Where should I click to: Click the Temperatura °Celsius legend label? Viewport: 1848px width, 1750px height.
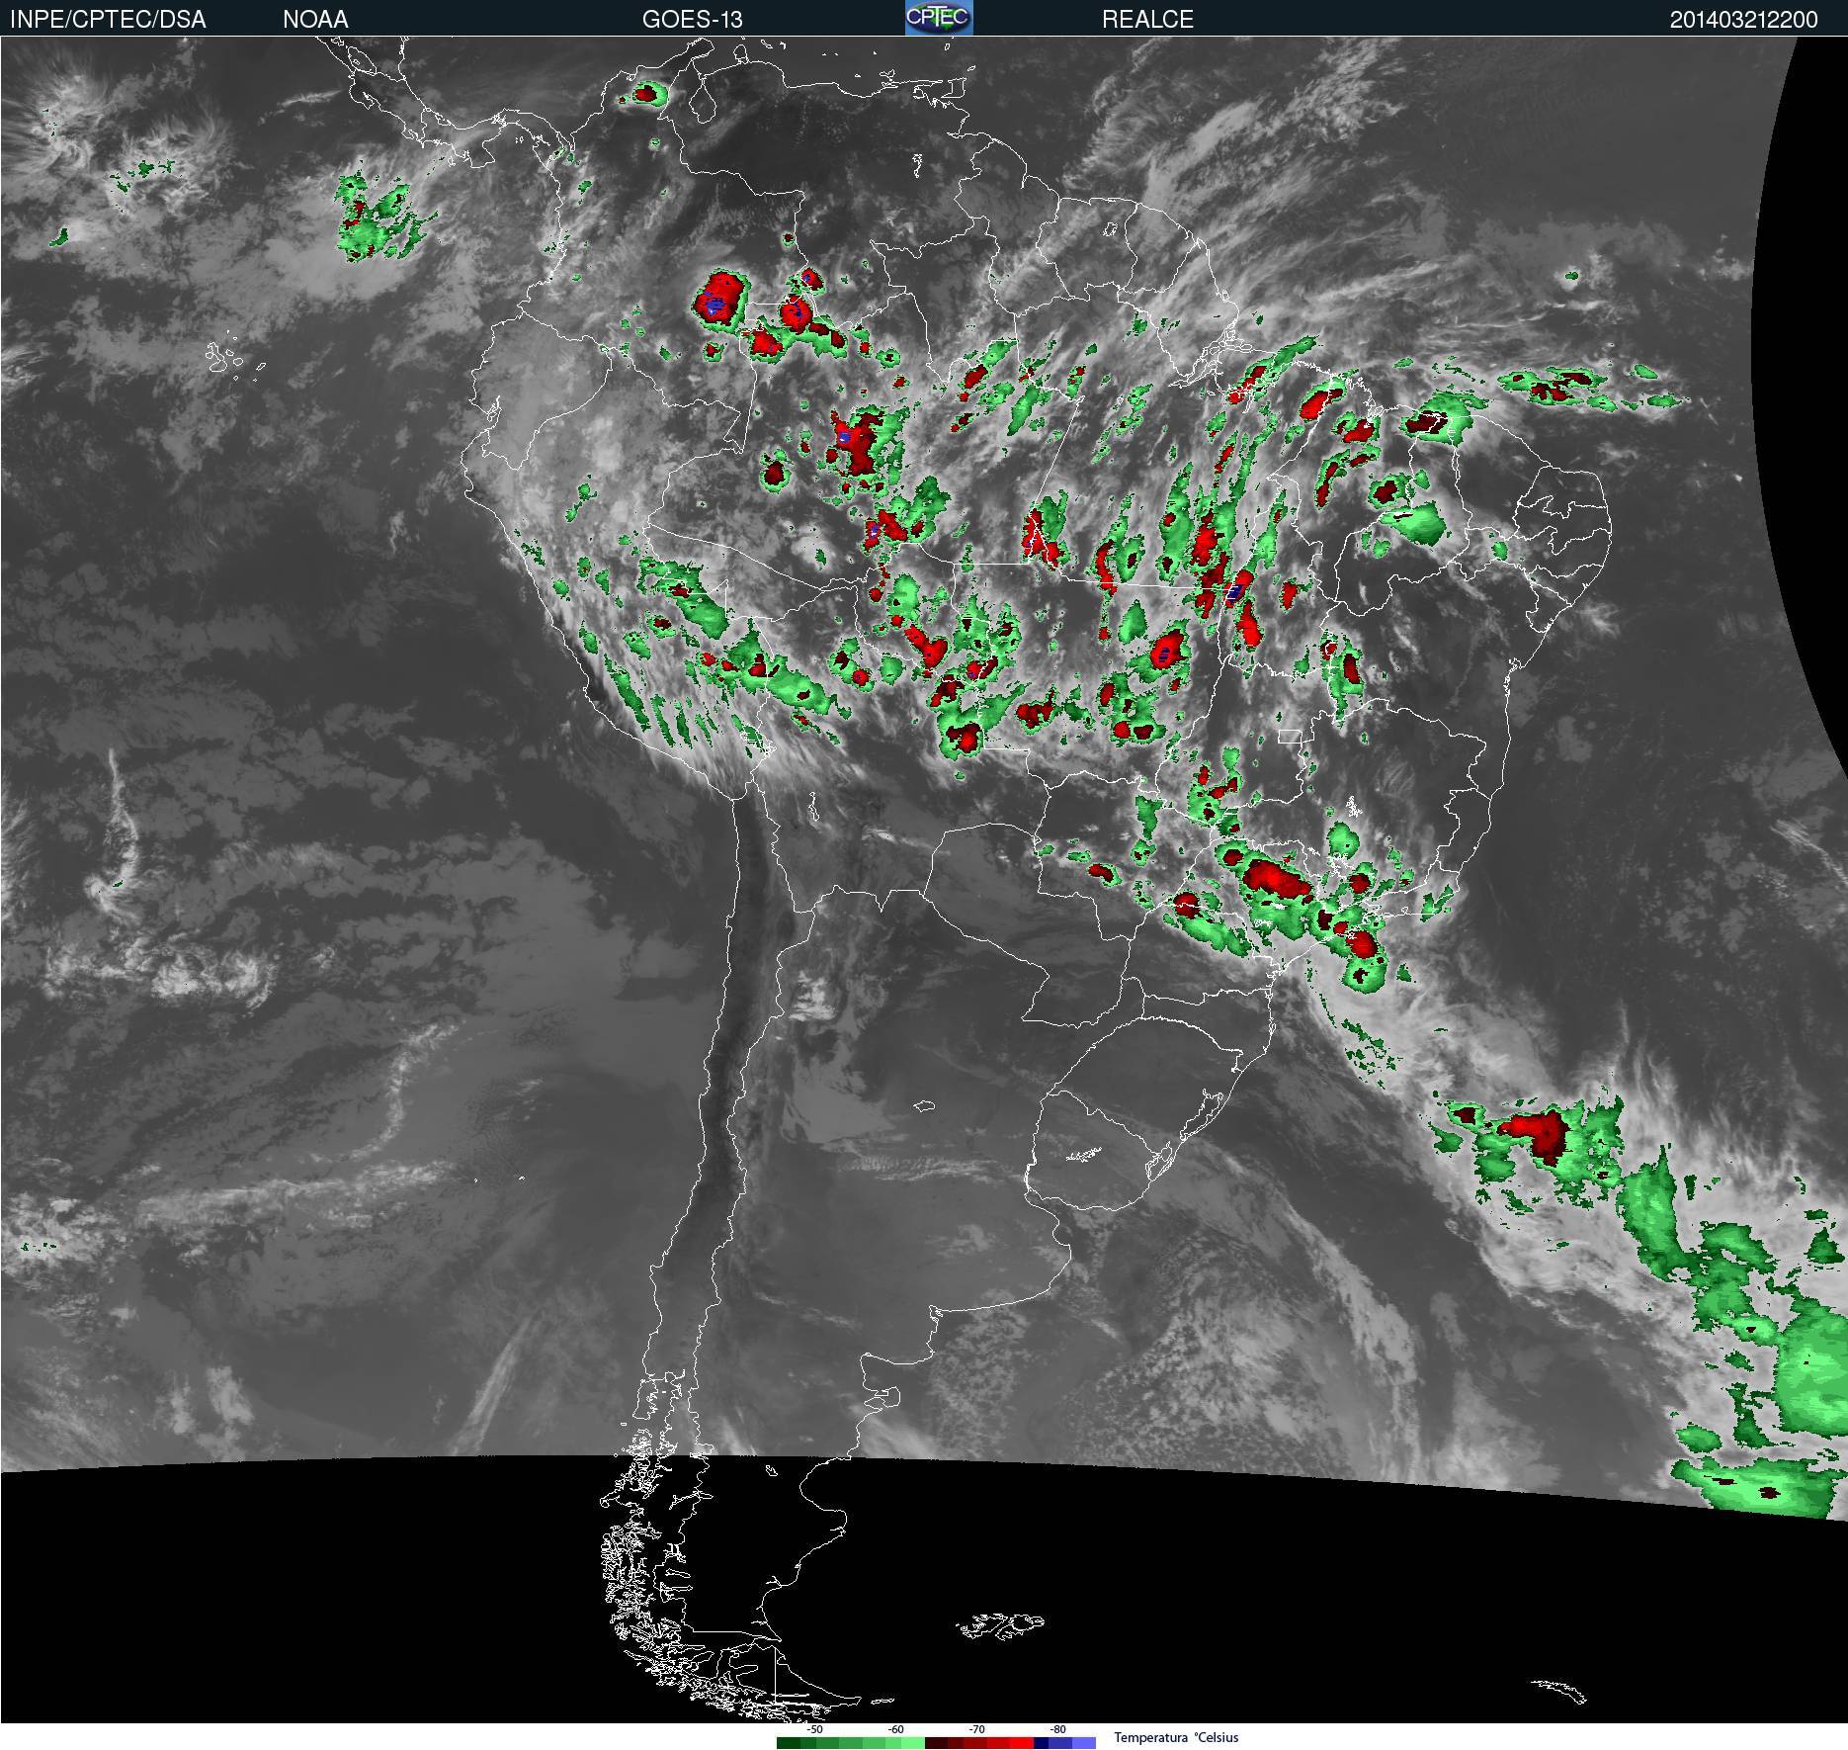click(1176, 1737)
